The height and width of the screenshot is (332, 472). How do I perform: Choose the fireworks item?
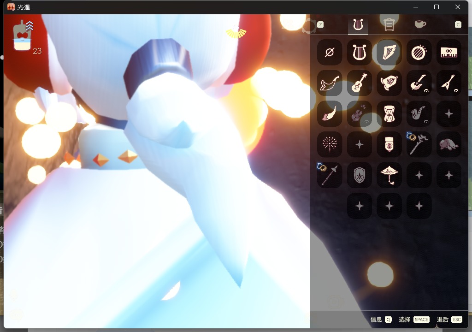[x=330, y=144]
